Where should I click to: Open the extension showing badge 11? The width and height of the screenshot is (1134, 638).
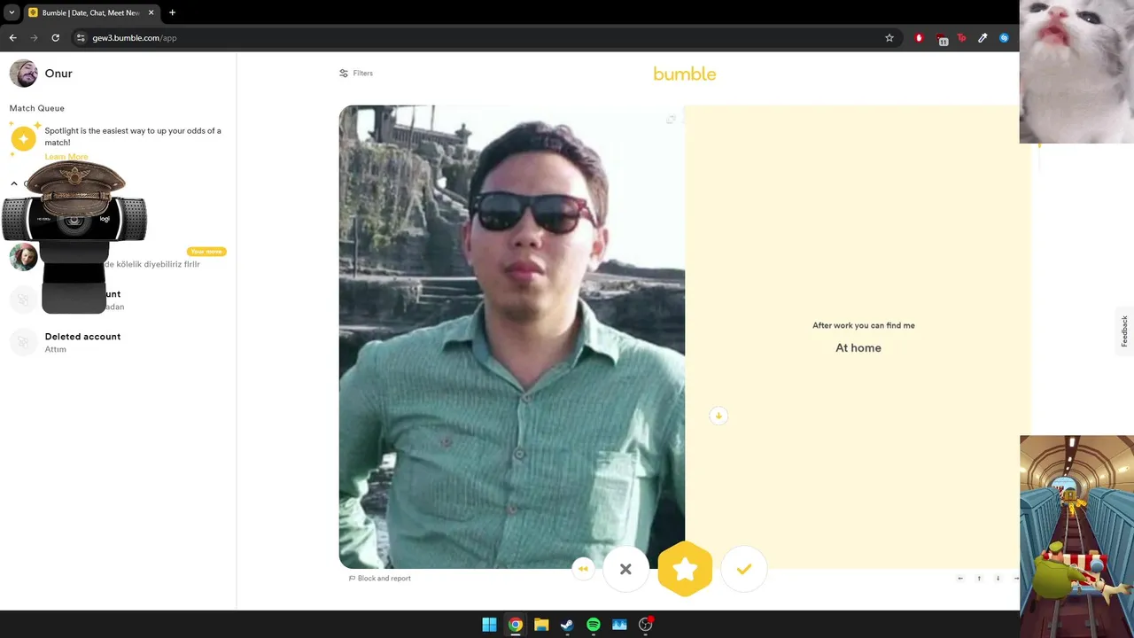tap(942, 38)
